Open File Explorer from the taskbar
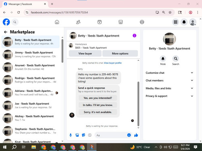 pos(34,147)
